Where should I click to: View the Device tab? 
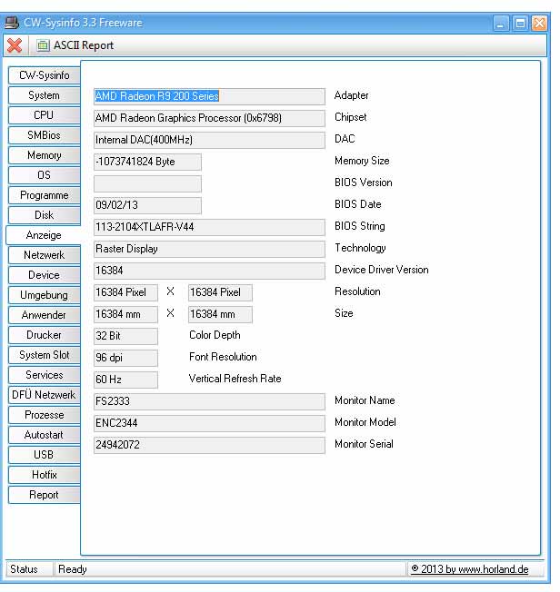[45, 275]
